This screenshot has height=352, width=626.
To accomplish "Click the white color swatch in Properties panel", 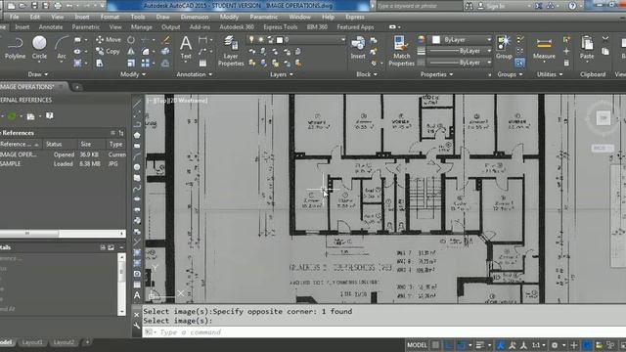I will (x=436, y=39).
